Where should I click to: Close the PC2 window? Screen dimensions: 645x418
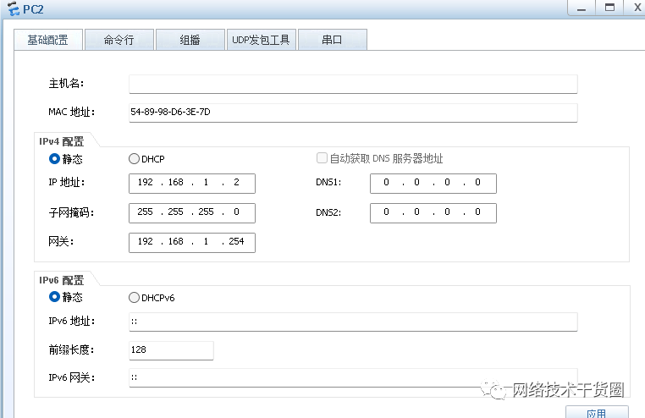coord(636,8)
